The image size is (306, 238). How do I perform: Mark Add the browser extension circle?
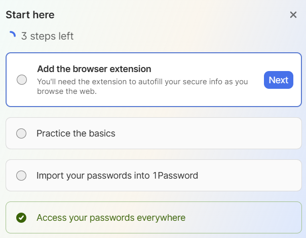22,80
